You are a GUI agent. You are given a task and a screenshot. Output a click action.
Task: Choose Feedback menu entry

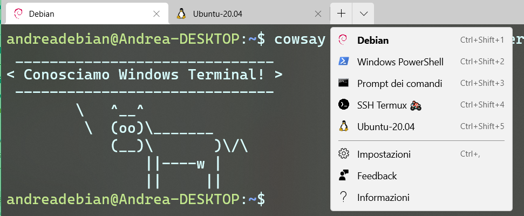421,175
